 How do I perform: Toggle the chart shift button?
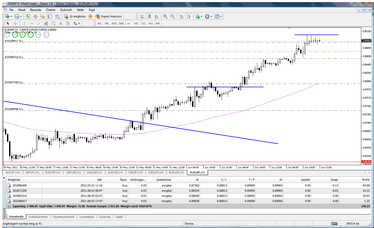(189, 16)
